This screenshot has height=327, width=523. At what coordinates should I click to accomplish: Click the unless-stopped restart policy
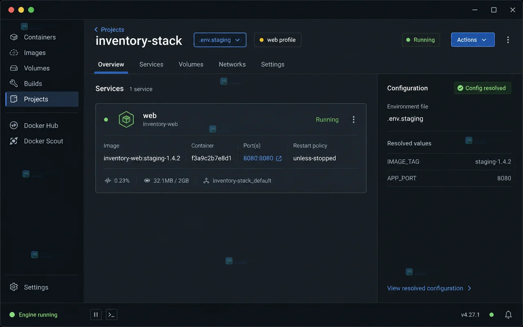pos(315,158)
